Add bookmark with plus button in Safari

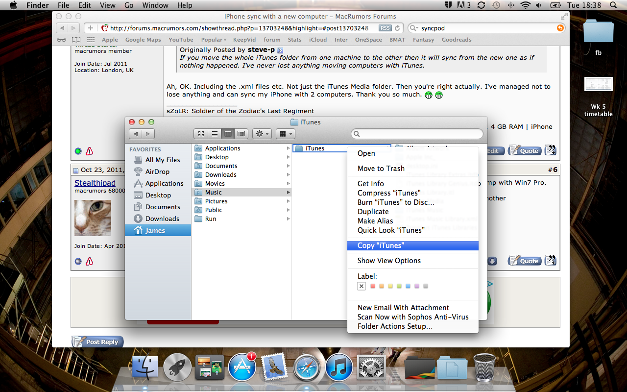coord(91,28)
